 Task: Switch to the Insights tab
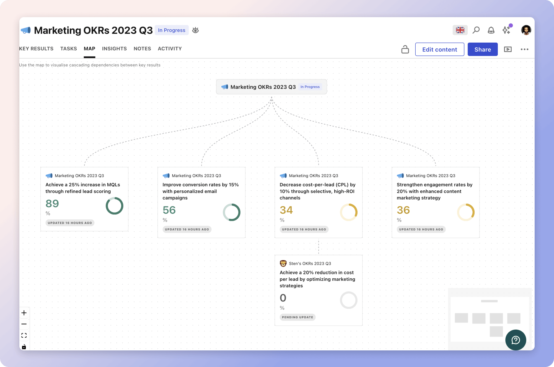[x=114, y=49]
